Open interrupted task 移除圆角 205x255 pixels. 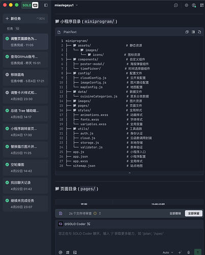click(x=25, y=78)
